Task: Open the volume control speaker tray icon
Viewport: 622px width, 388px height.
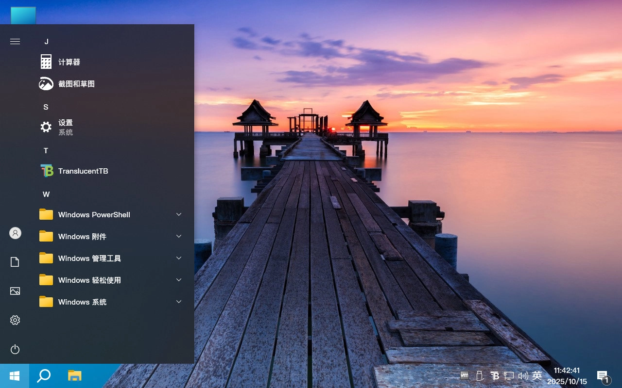Action: pyautogui.click(x=523, y=375)
